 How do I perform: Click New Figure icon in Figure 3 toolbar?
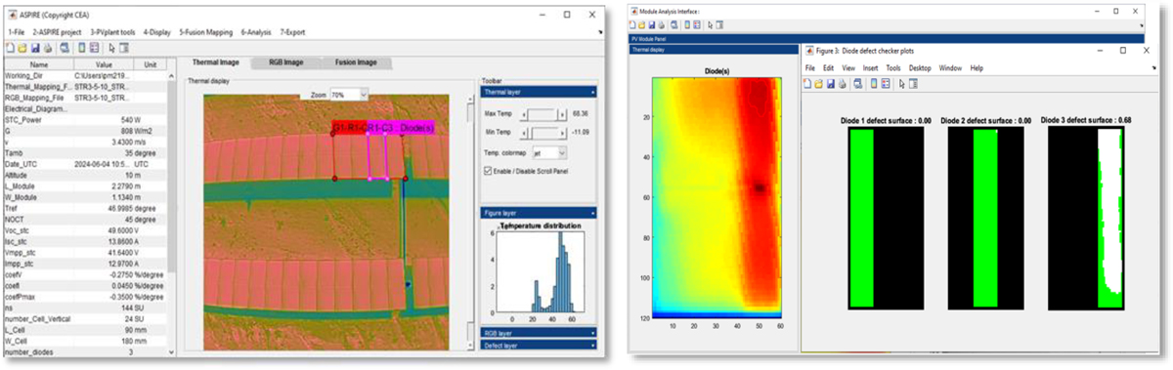(807, 84)
